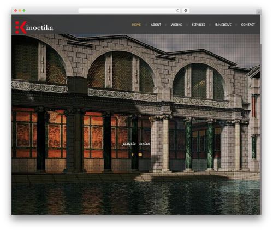Image resolution: width=273 pixels, height=231 pixels.
Task: Follow the handwritten portfolio link
Action: [129, 144]
